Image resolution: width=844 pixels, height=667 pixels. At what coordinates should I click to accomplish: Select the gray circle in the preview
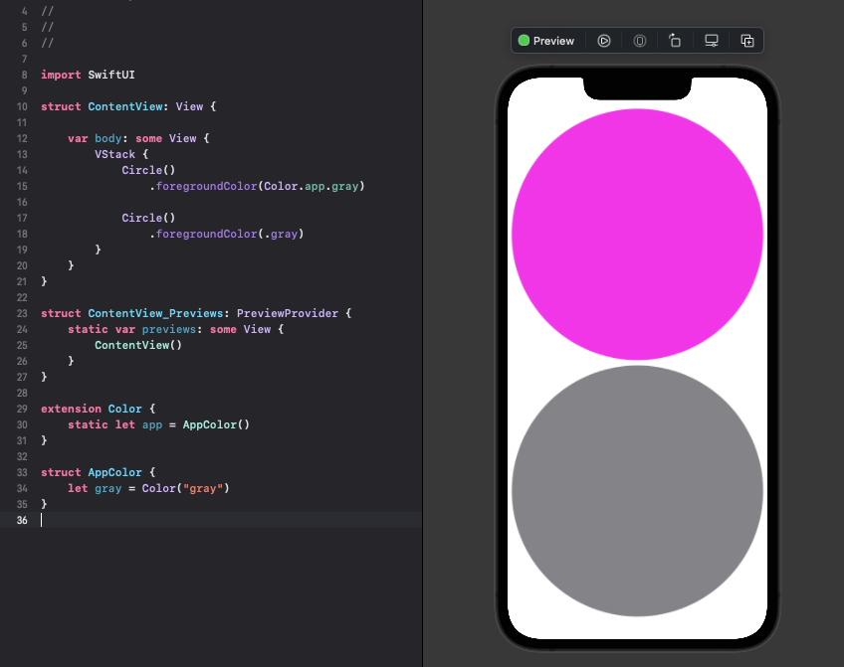pyautogui.click(x=637, y=491)
